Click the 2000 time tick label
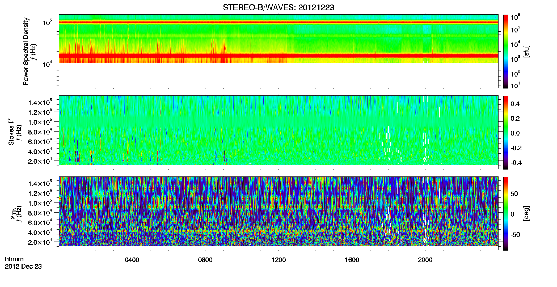Viewport: 557px width, 287px height. pyautogui.click(x=425, y=260)
